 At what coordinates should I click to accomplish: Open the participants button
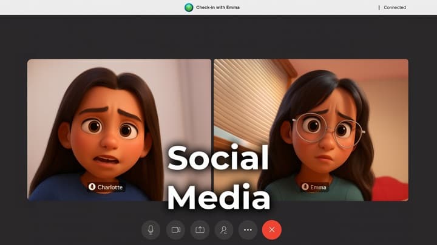(224, 230)
